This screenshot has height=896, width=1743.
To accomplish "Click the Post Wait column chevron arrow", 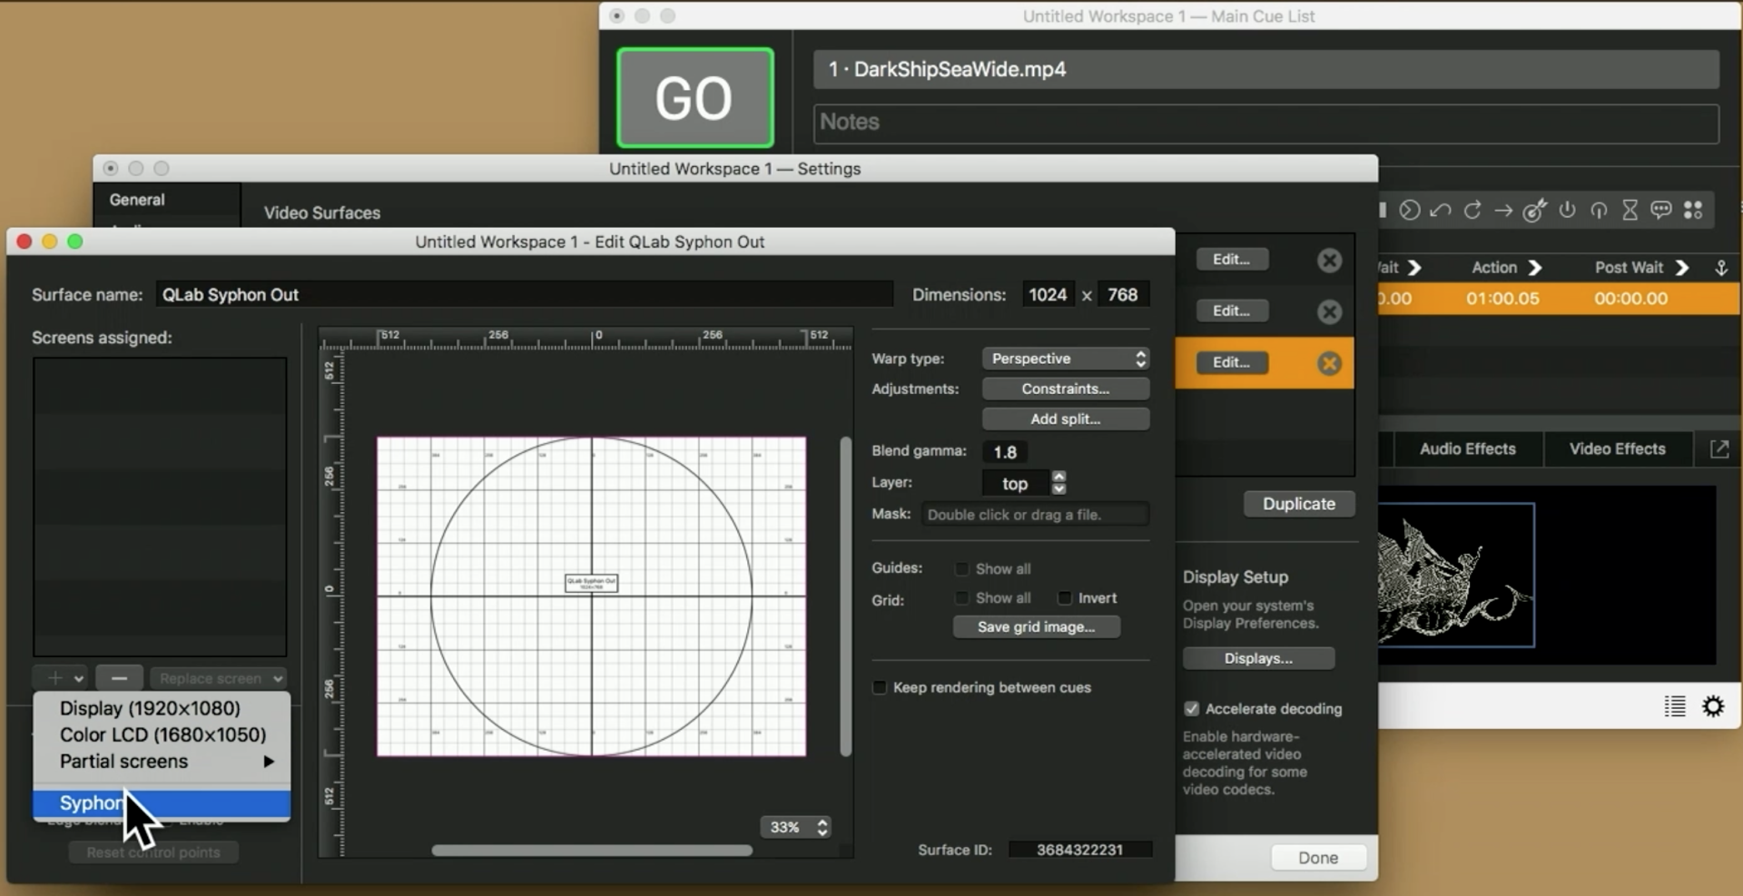I will (x=1681, y=268).
